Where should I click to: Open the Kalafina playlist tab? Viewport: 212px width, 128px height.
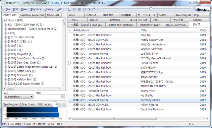point(117,20)
